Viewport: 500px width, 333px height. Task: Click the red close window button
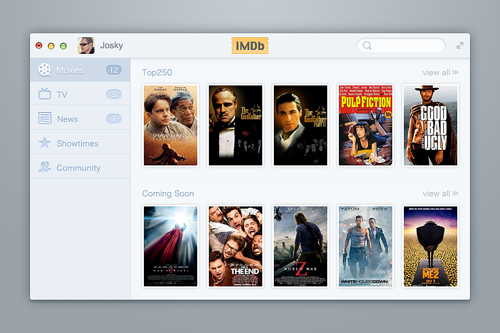[x=39, y=46]
